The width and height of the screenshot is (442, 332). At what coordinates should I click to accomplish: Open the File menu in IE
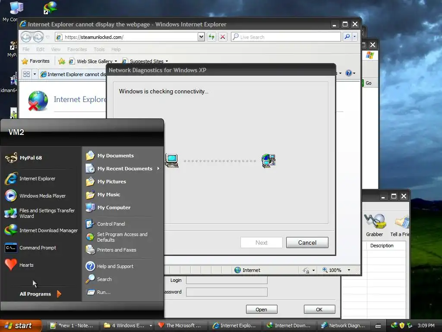[x=26, y=49]
